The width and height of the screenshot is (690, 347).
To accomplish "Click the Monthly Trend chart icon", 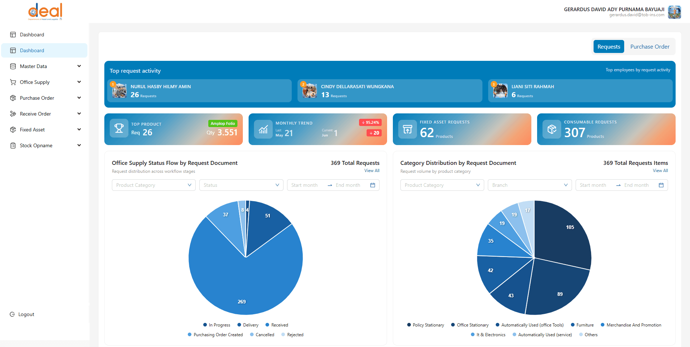I will click(263, 129).
